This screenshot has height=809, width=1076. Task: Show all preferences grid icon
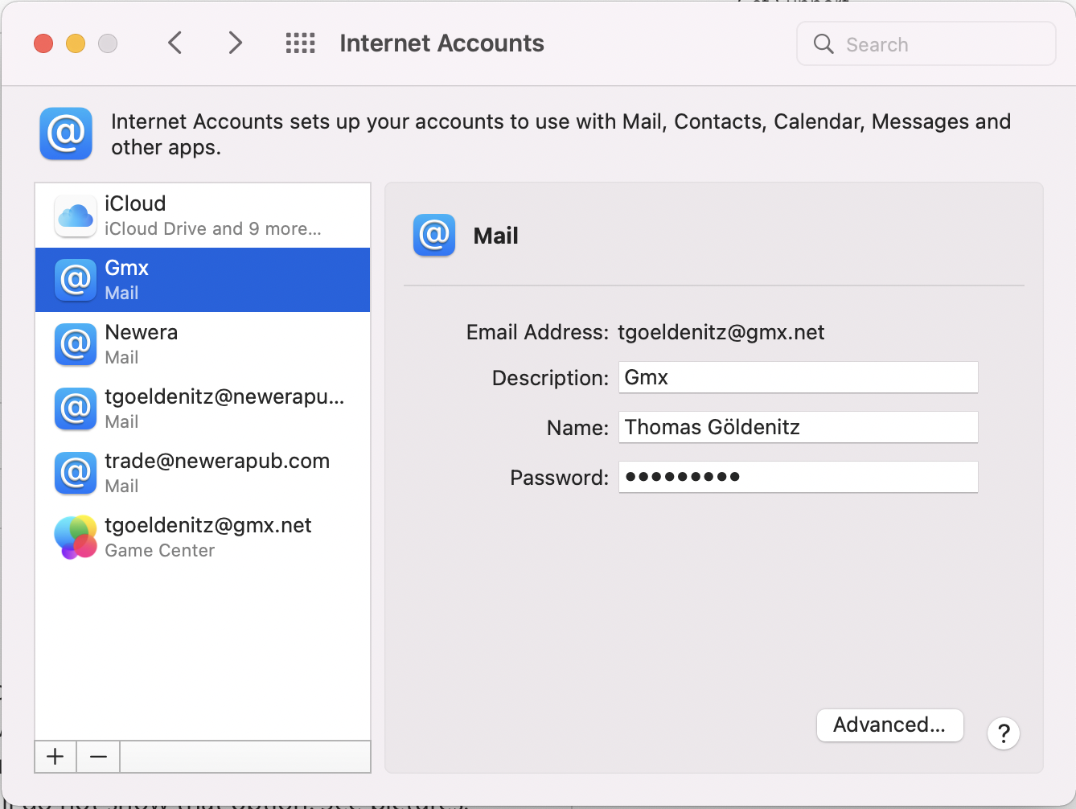click(x=301, y=43)
